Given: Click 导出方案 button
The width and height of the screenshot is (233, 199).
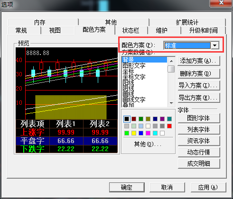Looking at the screenshot, I should pos(199,98).
